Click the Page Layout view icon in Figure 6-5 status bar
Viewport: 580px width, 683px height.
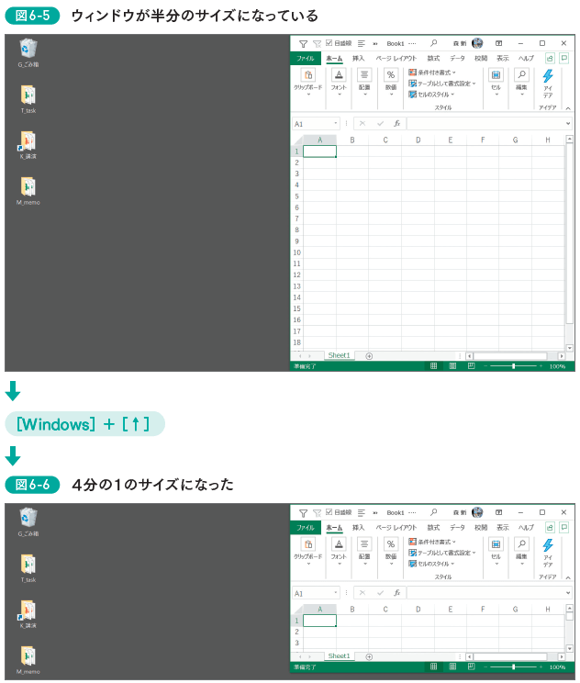[x=452, y=366]
